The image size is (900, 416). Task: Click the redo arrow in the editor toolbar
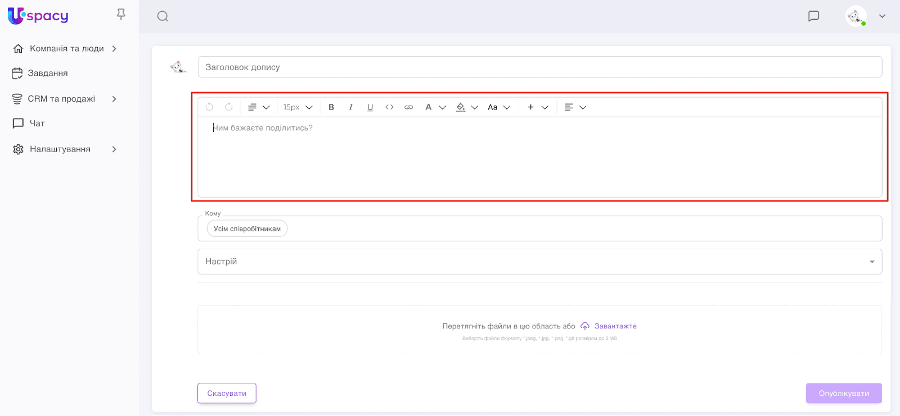click(229, 107)
